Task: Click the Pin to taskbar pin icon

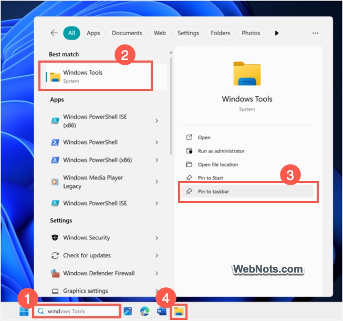Action: click(x=189, y=192)
